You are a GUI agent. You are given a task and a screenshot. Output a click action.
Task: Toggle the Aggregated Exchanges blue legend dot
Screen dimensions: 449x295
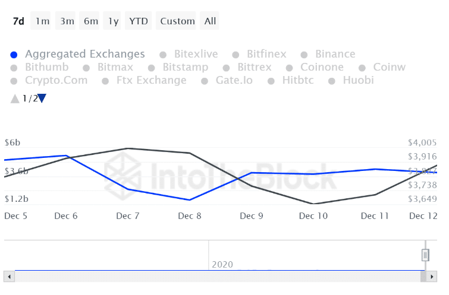point(15,55)
